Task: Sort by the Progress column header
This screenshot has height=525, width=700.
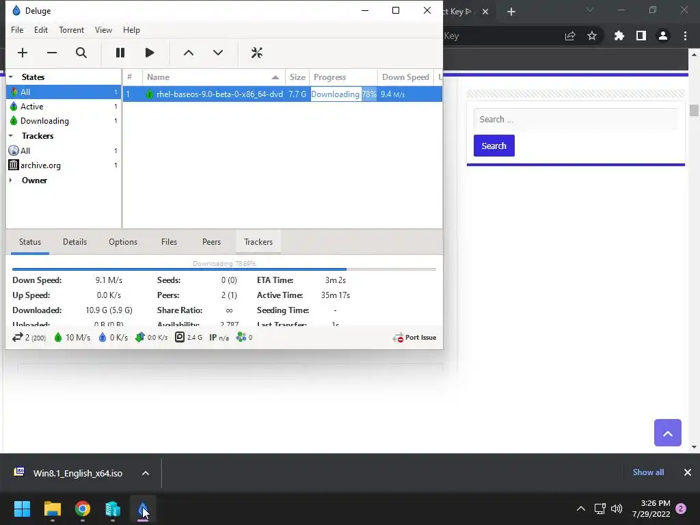Action: click(x=343, y=77)
